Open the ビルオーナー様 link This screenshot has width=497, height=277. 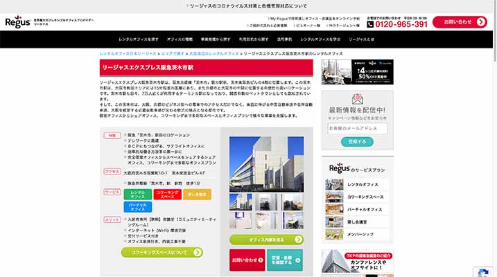[306, 26]
